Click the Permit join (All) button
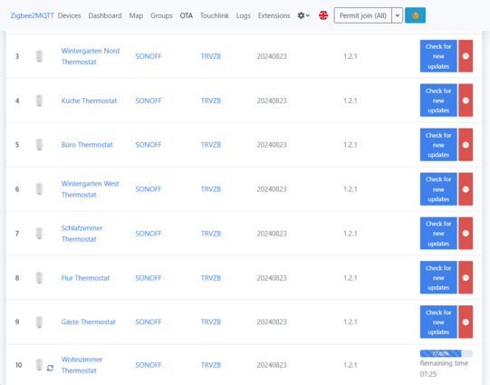This screenshot has width=490, height=385. click(x=363, y=15)
